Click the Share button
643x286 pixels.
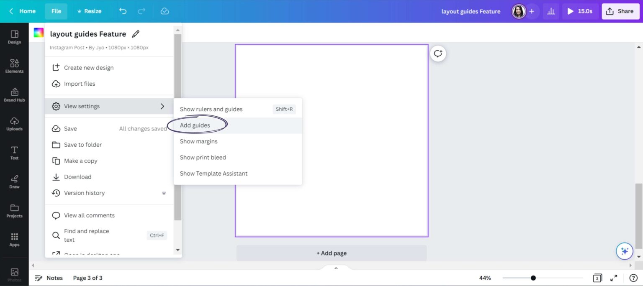[620, 11]
